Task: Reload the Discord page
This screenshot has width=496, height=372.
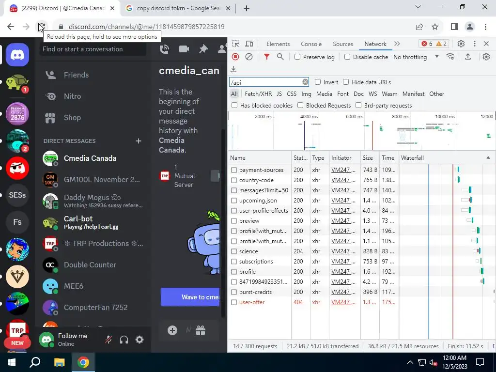Action: [42, 27]
